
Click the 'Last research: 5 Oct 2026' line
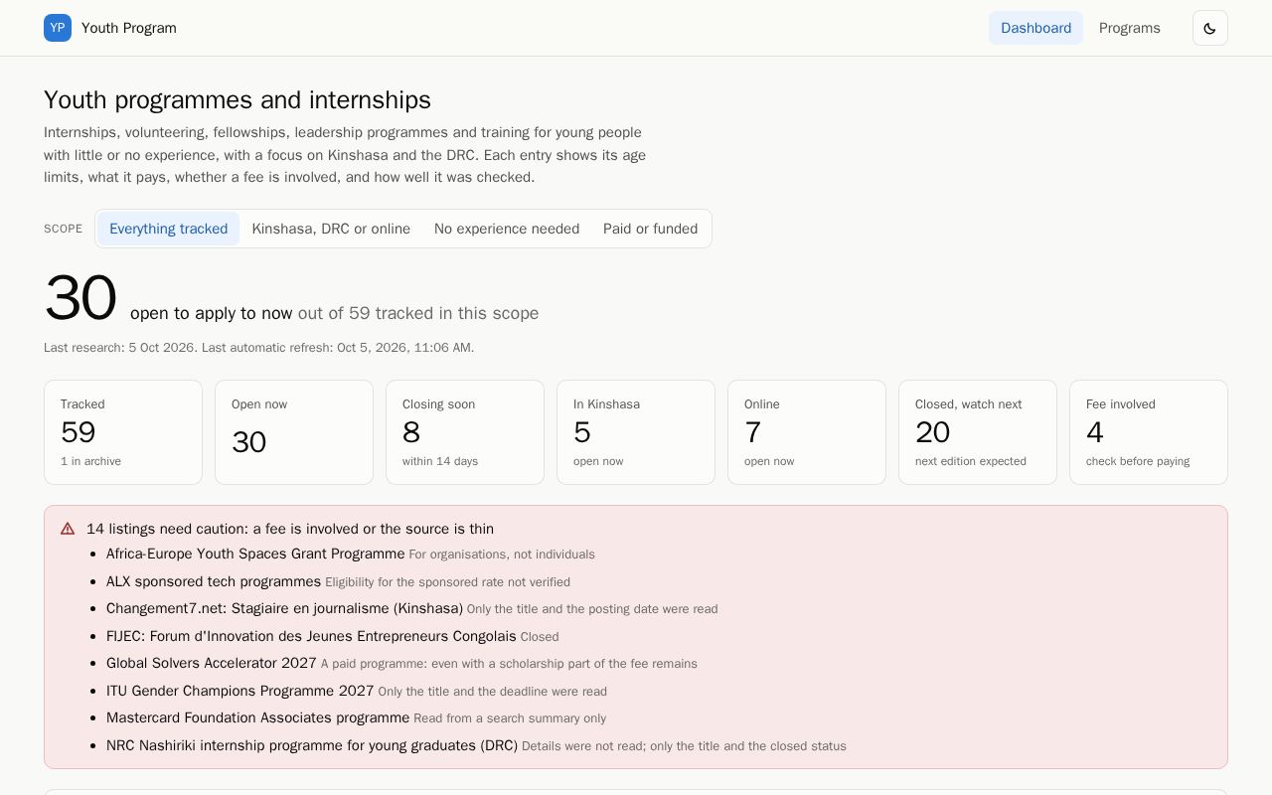click(x=258, y=348)
